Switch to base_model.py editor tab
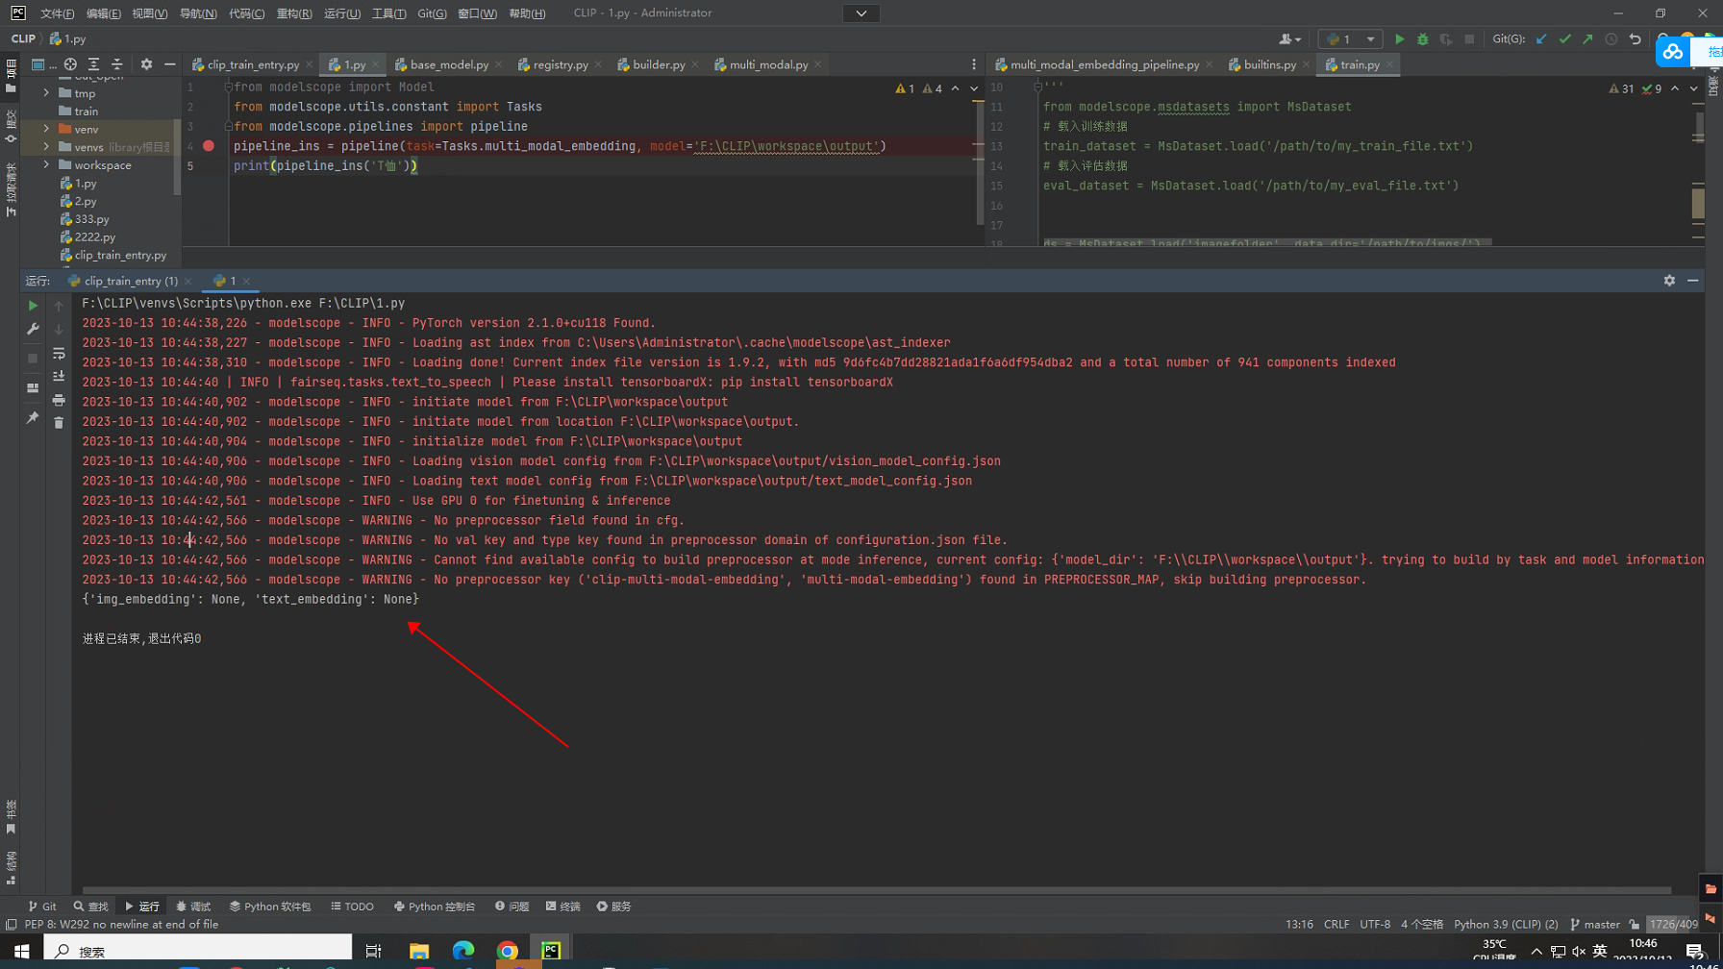This screenshot has width=1723, height=969. pyautogui.click(x=448, y=64)
